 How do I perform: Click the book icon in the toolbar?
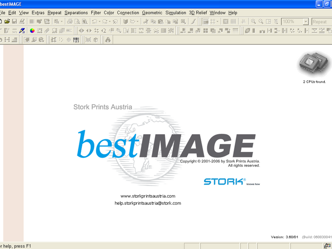click(x=126, y=21)
